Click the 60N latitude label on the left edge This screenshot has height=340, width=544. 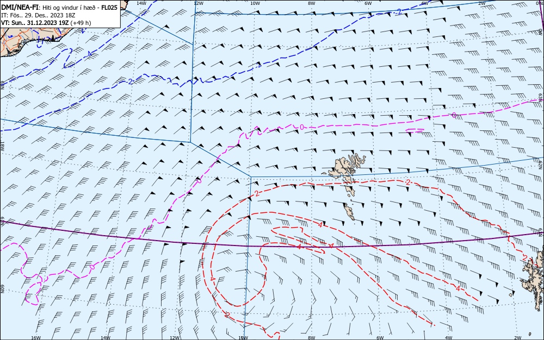[2, 289]
